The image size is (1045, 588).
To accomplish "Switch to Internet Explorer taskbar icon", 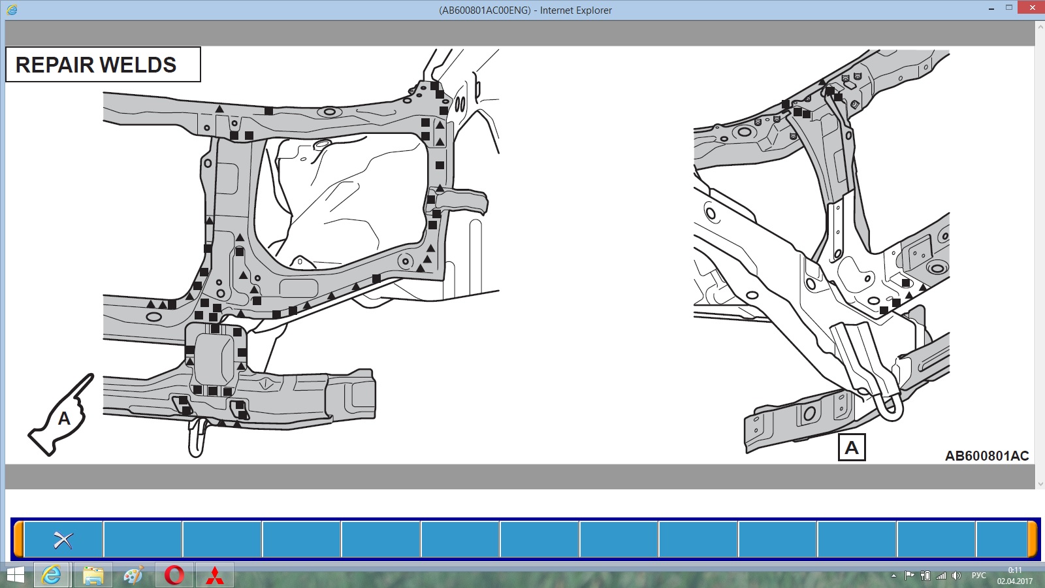I will point(52,576).
